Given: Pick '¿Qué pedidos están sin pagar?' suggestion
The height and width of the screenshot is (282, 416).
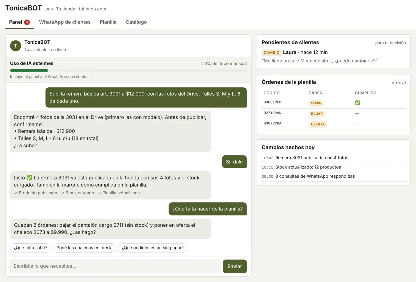Looking at the screenshot, I should [x=152, y=248].
